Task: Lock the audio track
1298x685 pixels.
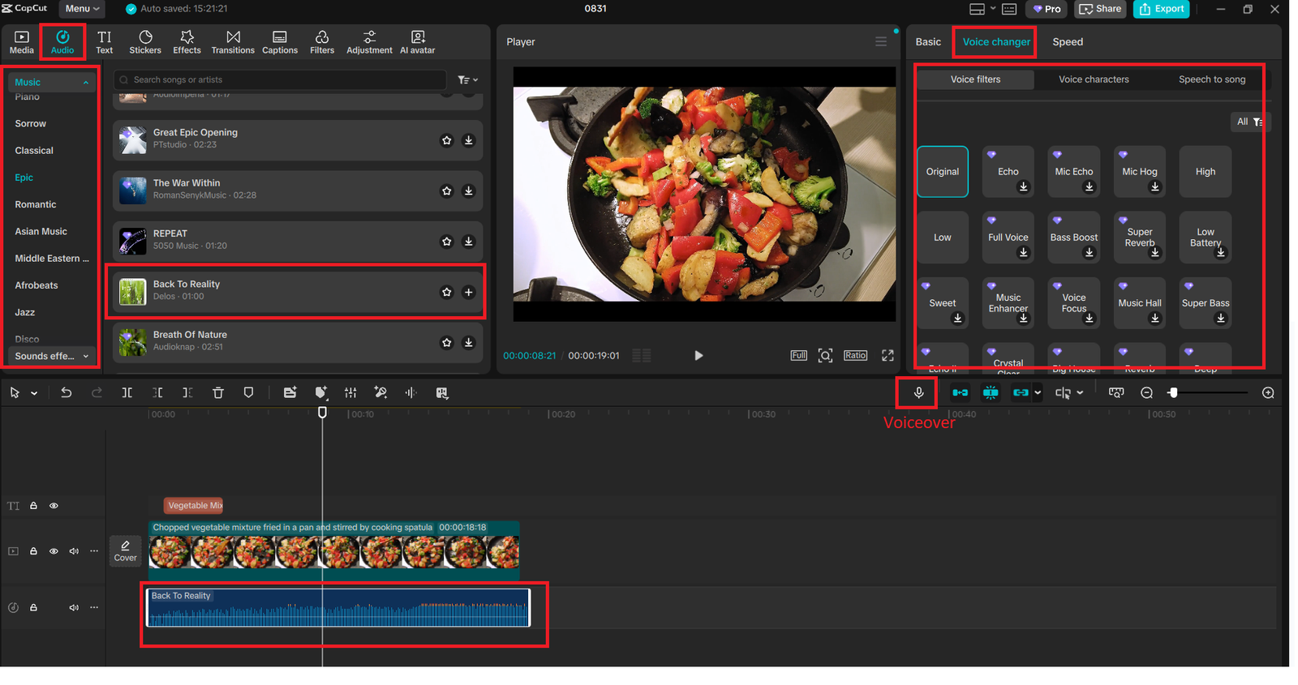Action: pyautogui.click(x=33, y=607)
